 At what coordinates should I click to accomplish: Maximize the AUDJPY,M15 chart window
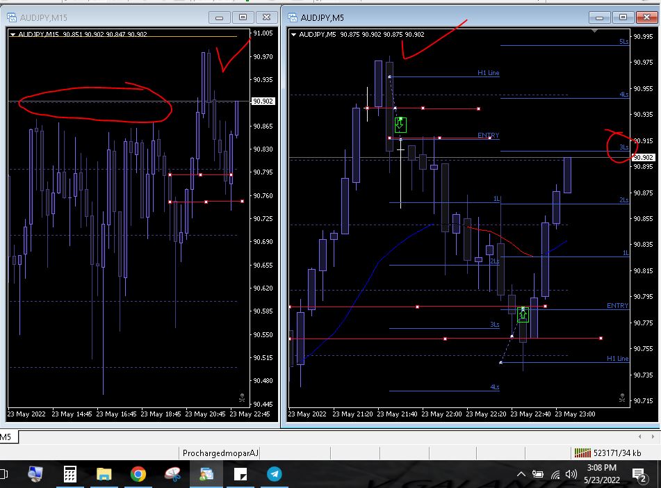243,17
